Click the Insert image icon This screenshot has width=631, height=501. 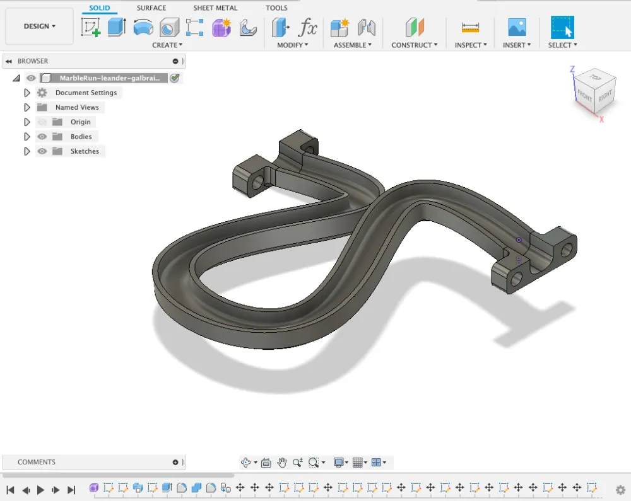click(x=517, y=27)
